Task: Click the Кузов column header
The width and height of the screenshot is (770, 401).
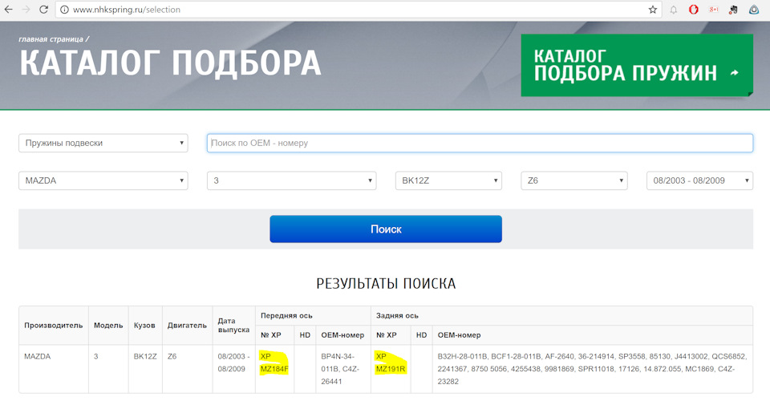Action: point(144,326)
